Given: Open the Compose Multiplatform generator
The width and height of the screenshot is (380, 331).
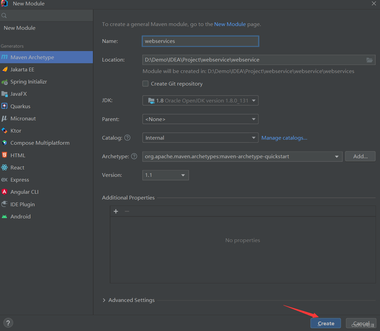Looking at the screenshot, I should point(39,143).
